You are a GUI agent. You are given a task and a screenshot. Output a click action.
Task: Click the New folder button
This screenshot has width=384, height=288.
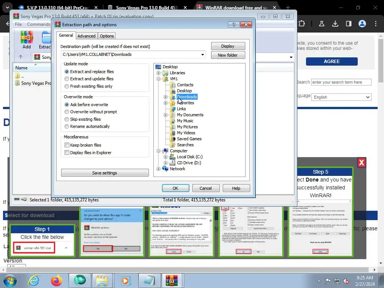[x=228, y=55]
